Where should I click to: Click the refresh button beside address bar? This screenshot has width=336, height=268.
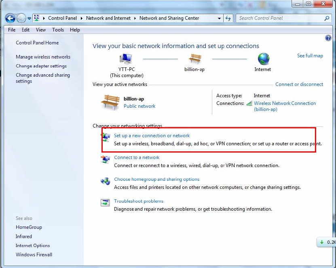228,19
